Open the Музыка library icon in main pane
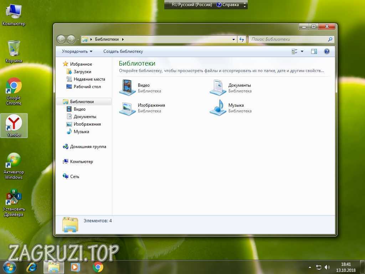This screenshot has width=365, height=274. tap(218, 108)
